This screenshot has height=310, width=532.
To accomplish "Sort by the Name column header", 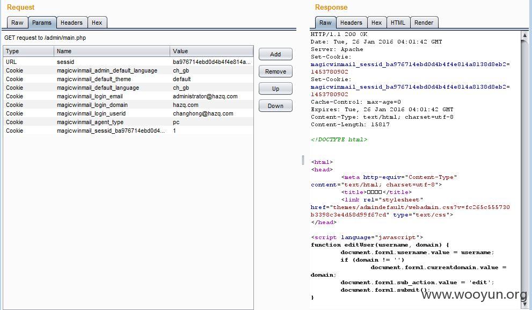I will (x=112, y=51).
